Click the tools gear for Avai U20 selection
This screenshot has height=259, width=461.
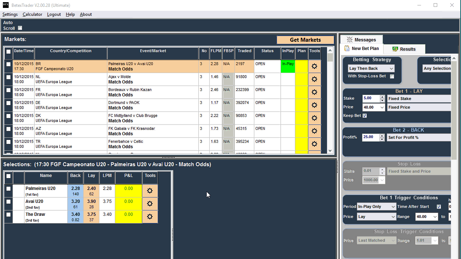pos(150,204)
